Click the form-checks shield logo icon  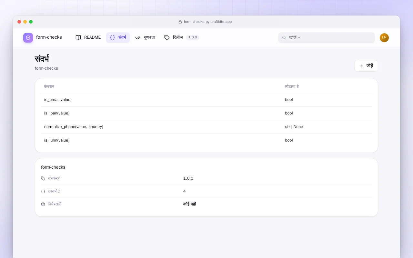click(x=28, y=38)
